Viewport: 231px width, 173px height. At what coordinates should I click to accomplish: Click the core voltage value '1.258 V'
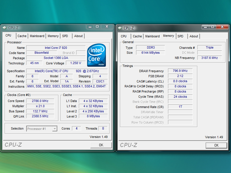point(76,63)
